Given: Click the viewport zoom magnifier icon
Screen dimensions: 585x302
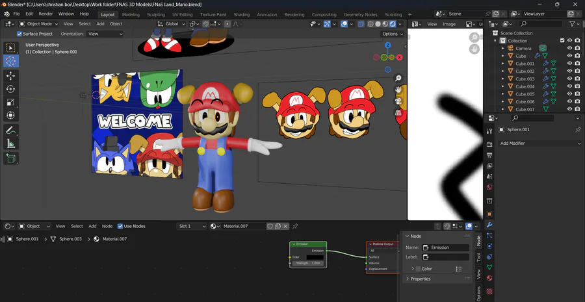Looking at the screenshot, I should 398,79.
